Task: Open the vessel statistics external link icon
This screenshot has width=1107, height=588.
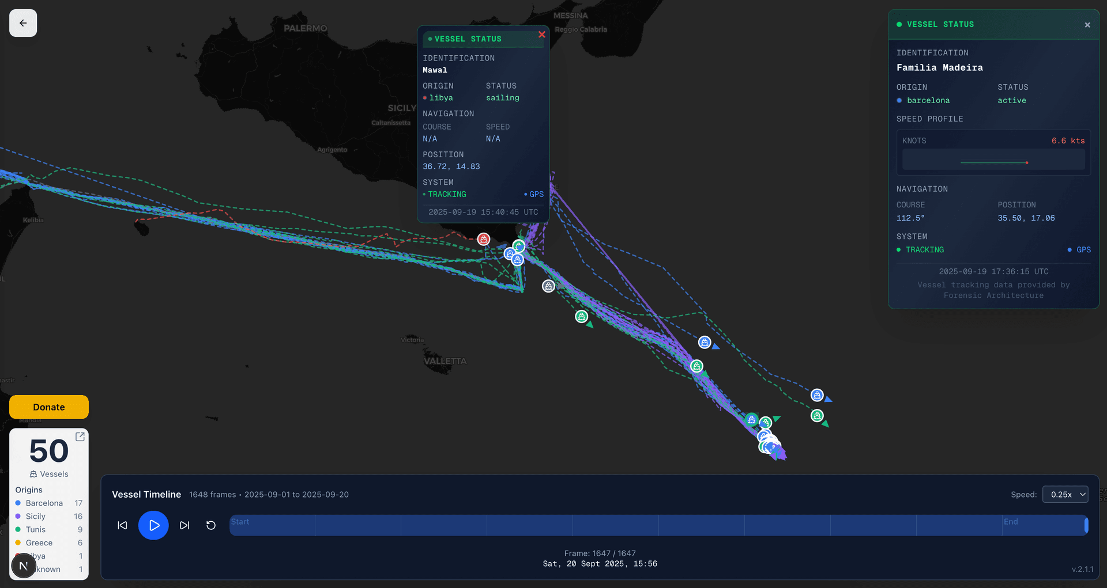Action: click(x=80, y=437)
